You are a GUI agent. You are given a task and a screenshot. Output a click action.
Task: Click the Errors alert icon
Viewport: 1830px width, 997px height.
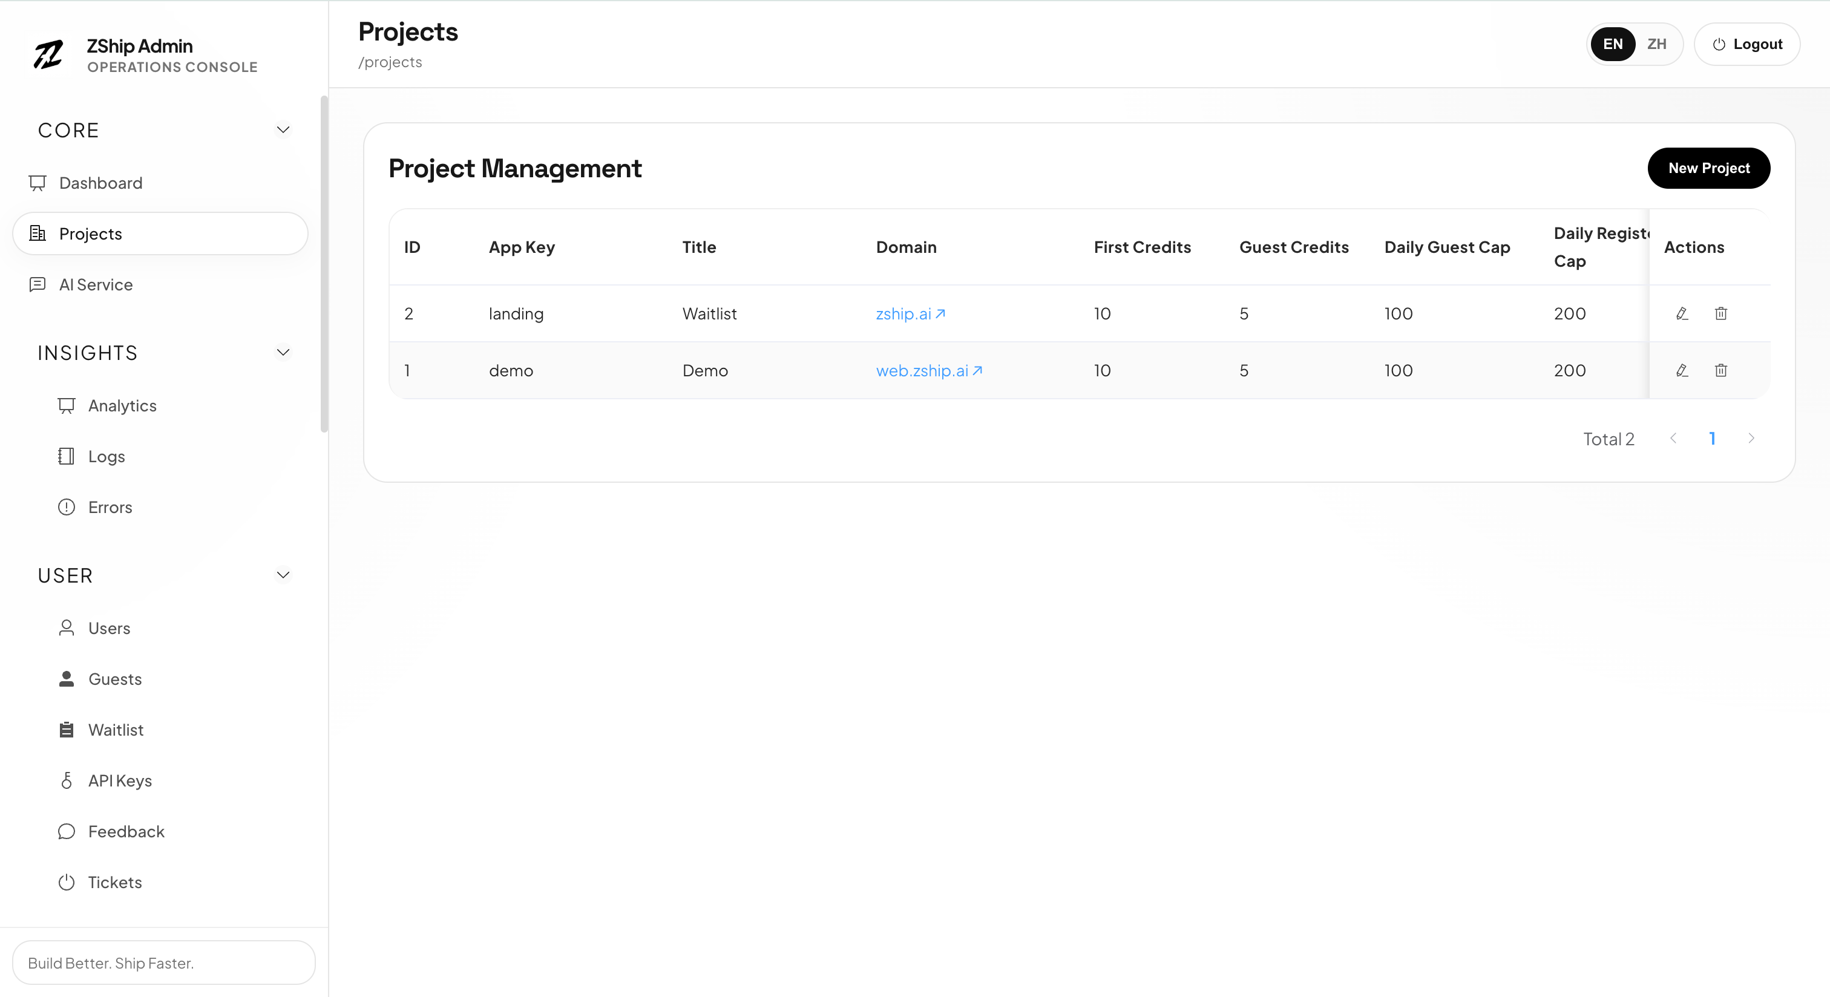(x=66, y=507)
